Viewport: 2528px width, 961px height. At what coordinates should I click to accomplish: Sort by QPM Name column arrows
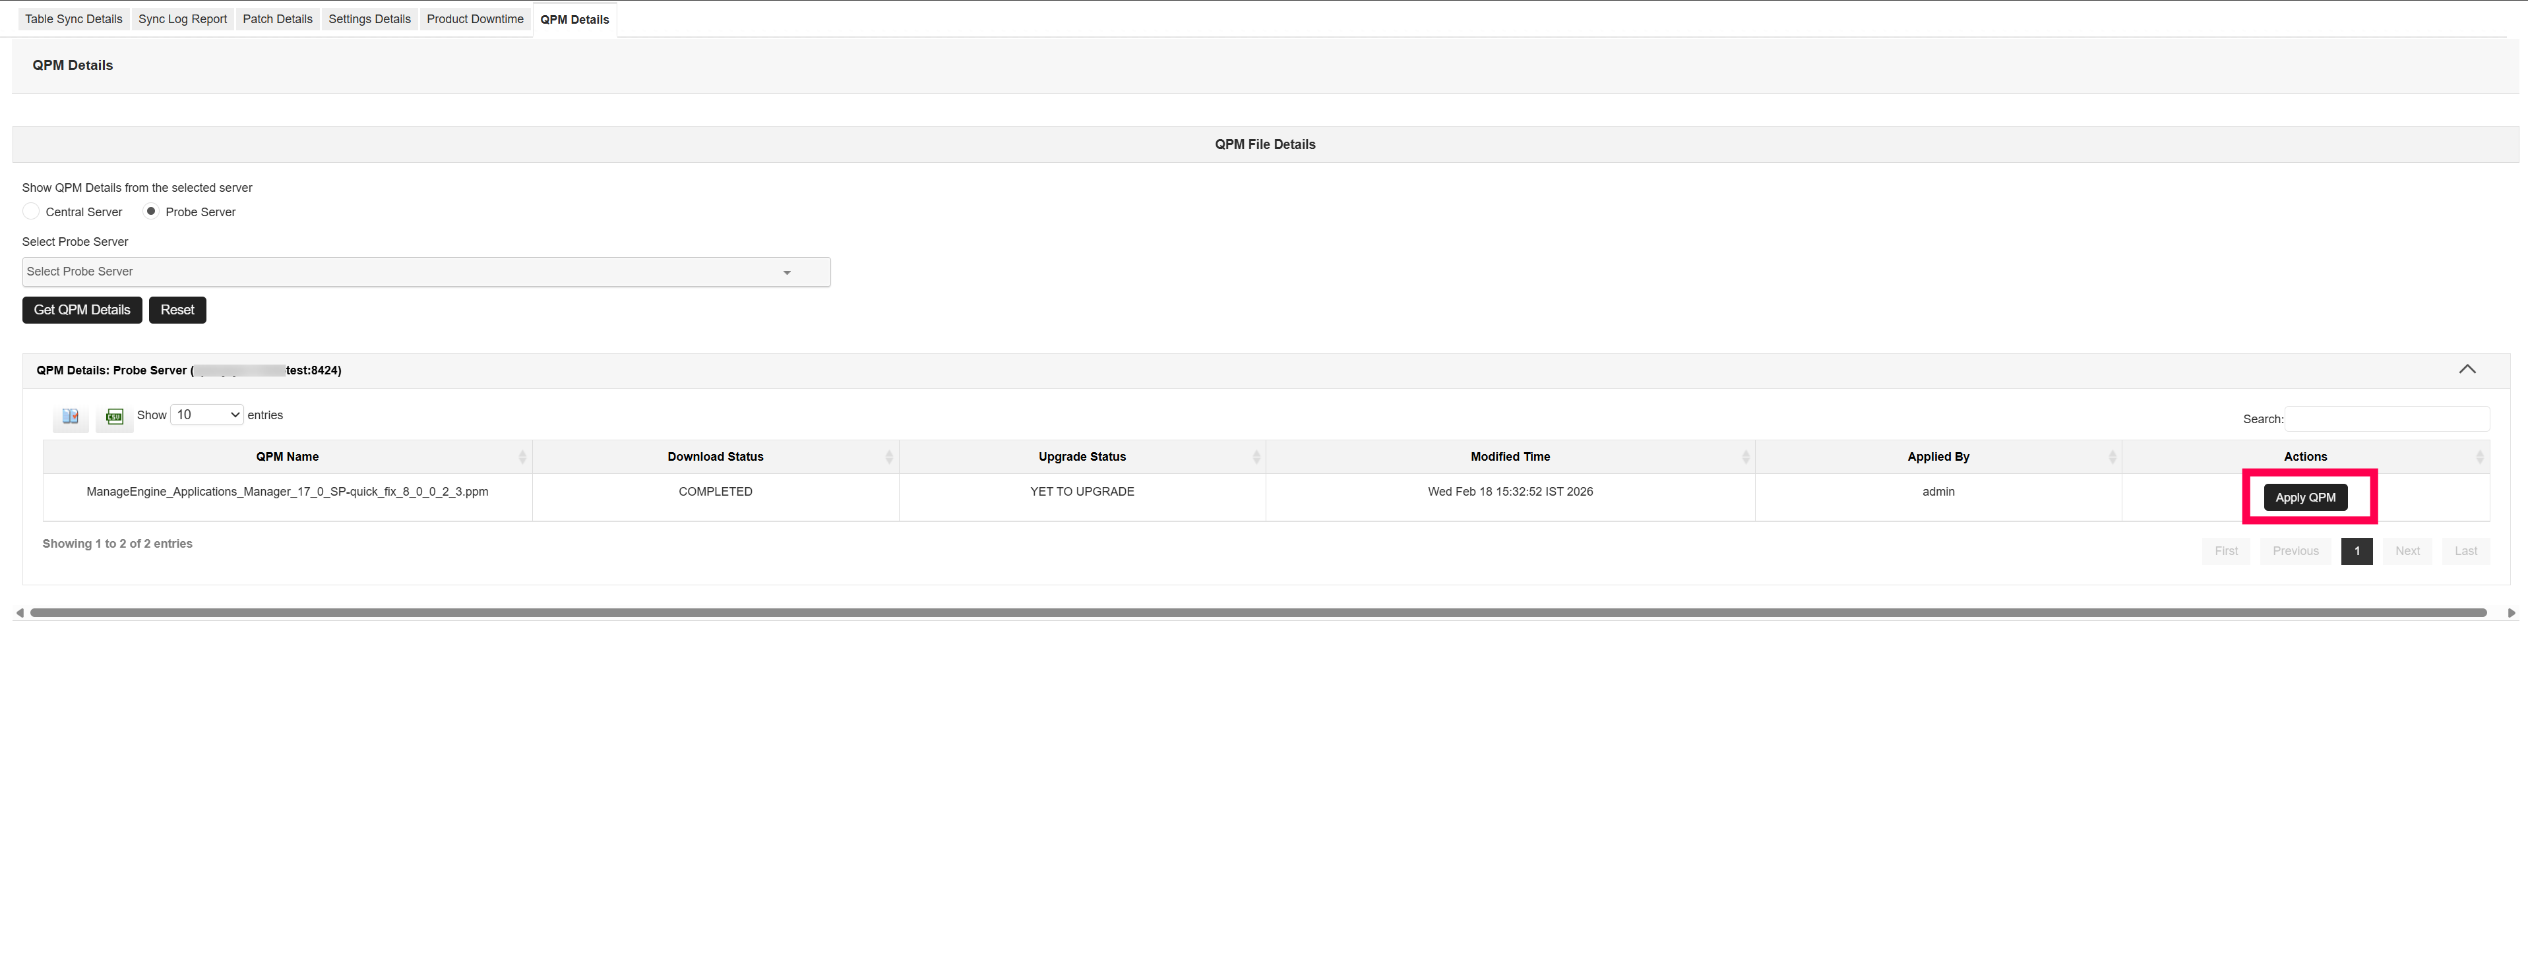tap(522, 457)
